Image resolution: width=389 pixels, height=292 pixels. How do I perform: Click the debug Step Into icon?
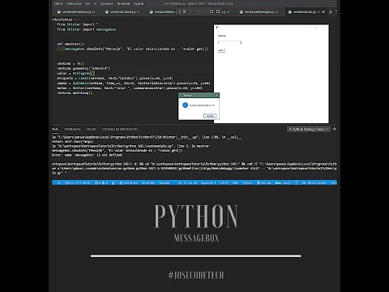[x=198, y=11]
